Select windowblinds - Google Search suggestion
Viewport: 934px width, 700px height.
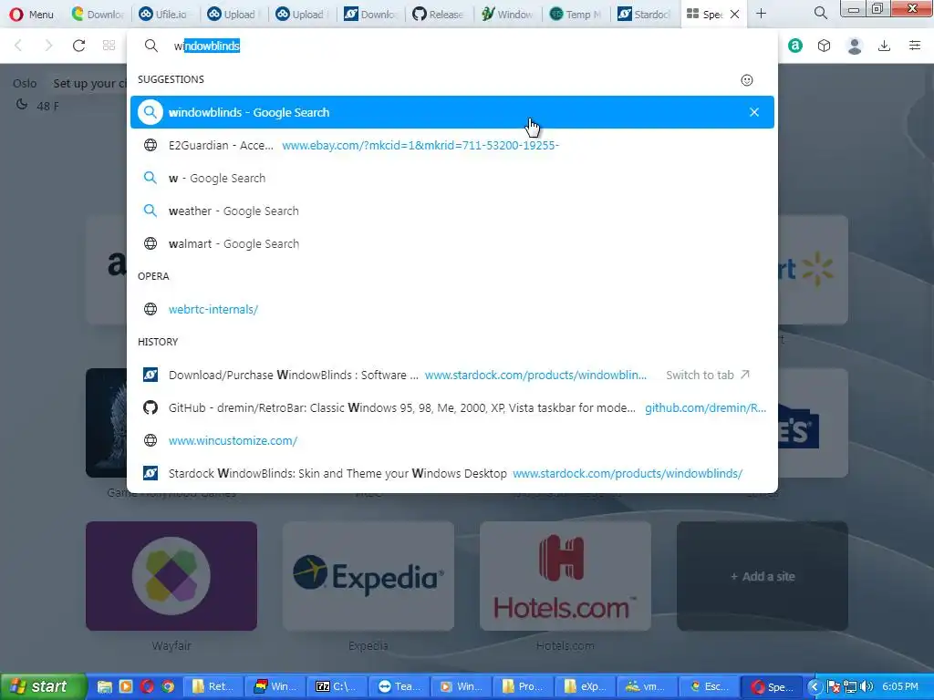(x=452, y=112)
